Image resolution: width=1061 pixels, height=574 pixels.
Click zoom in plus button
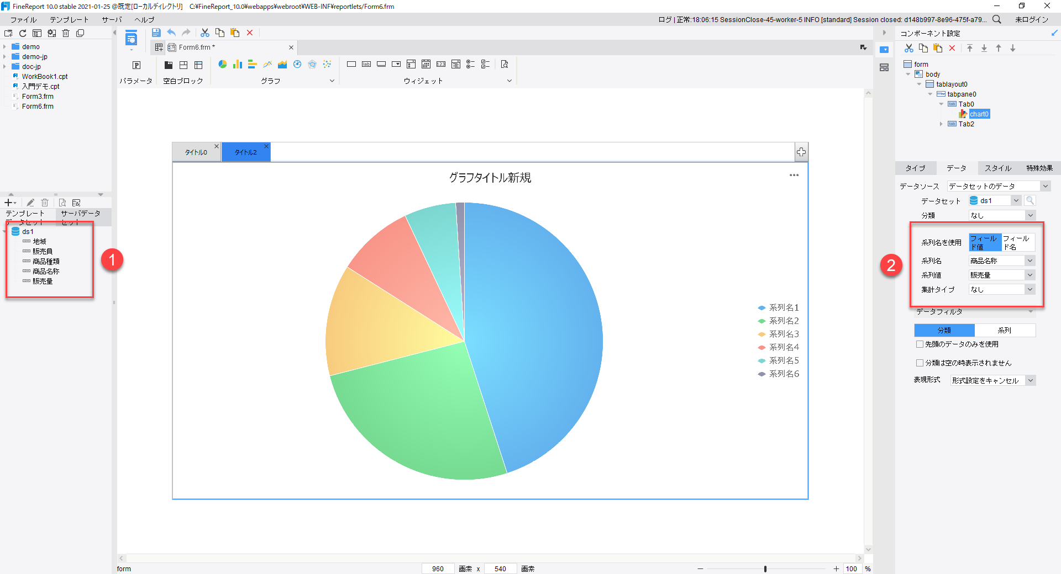coord(836,568)
